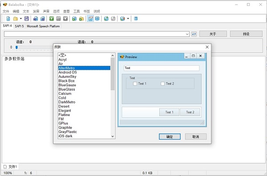Open the dropdown arrow next to the bookmark icon
The image size is (267, 176).
(128, 19)
